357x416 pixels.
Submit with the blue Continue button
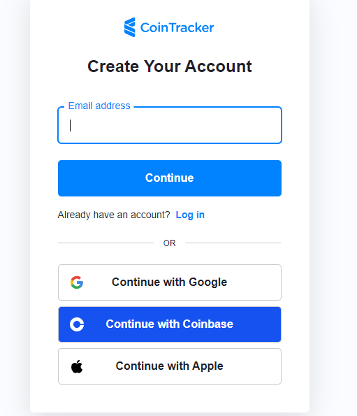170,178
